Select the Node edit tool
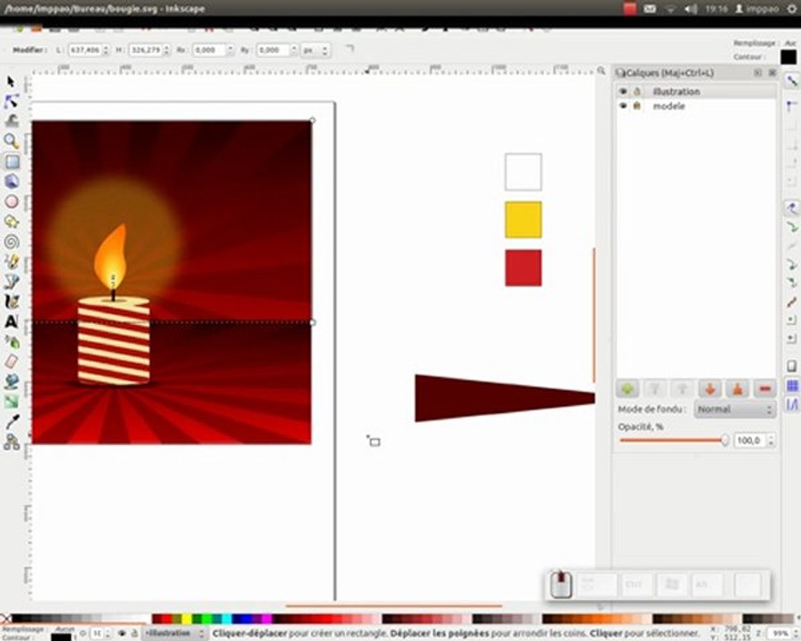This screenshot has width=801, height=641. pos(12,101)
